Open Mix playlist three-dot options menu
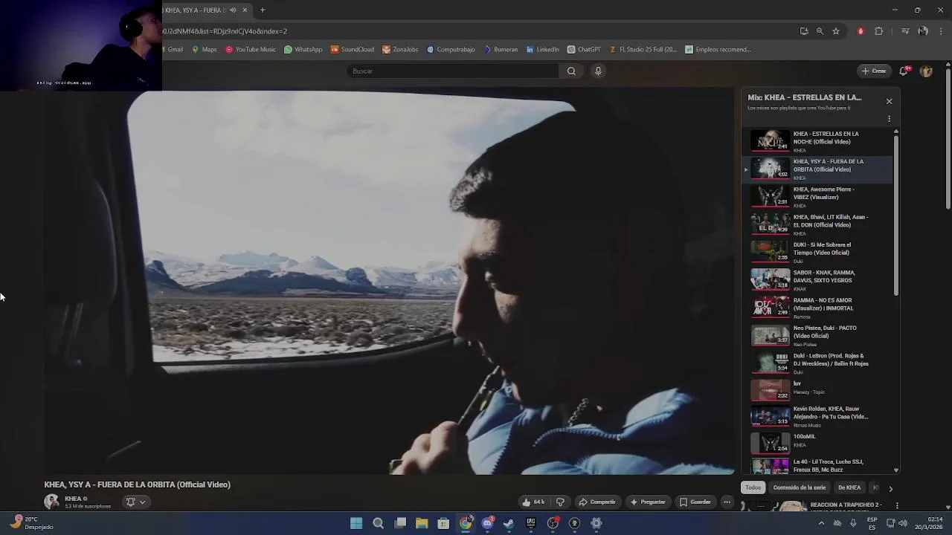The image size is (952, 535). click(x=889, y=119)
